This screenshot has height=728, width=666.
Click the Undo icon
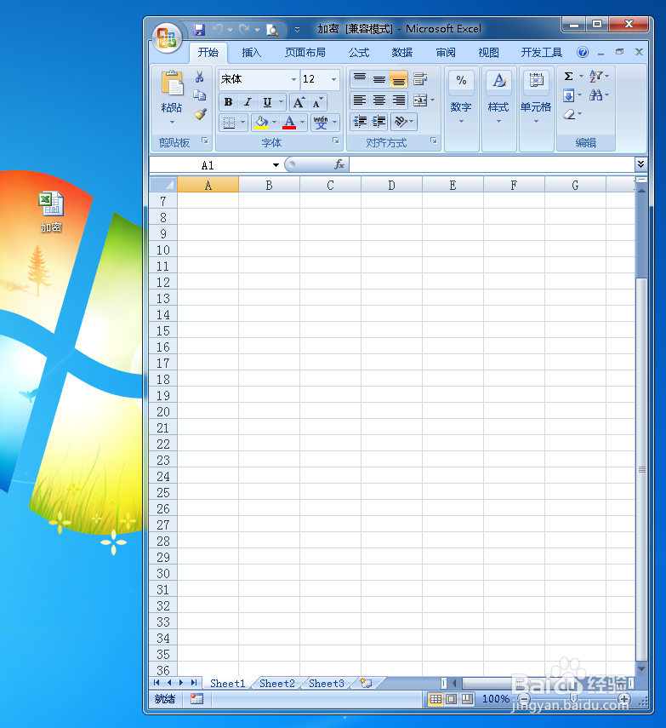pos(218,30)
